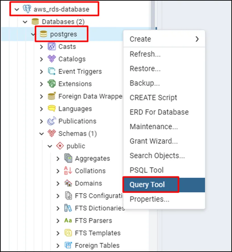Click the Casts node icon
Screen dimensions: 232x252
(52, 47)
